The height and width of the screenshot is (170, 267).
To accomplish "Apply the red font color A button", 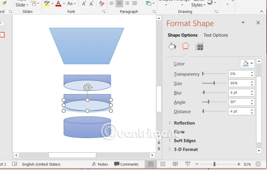I will pyautogui.click(x=58, y=3).
